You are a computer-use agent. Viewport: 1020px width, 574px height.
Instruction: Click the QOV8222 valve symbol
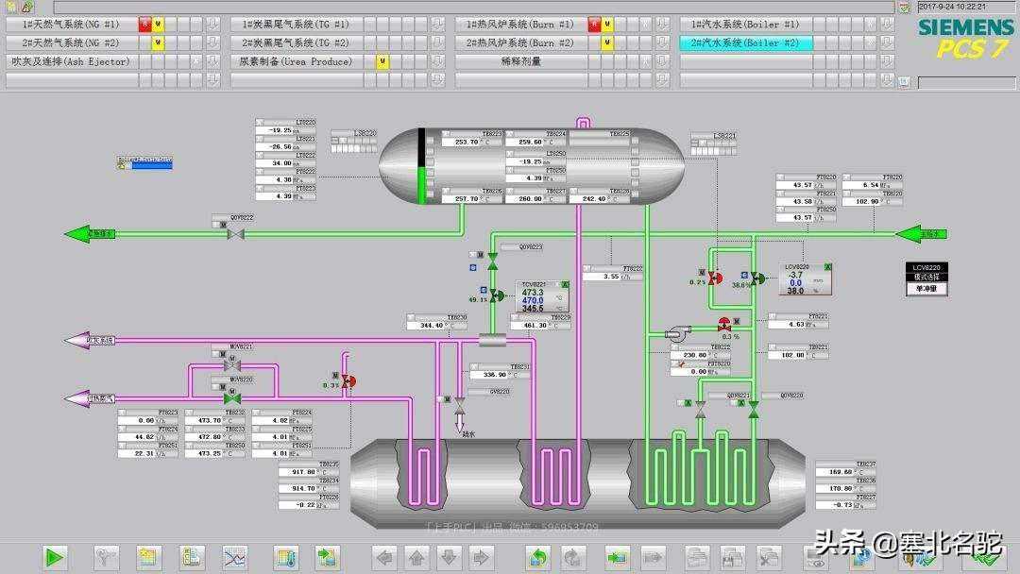[x=236, y=232]
